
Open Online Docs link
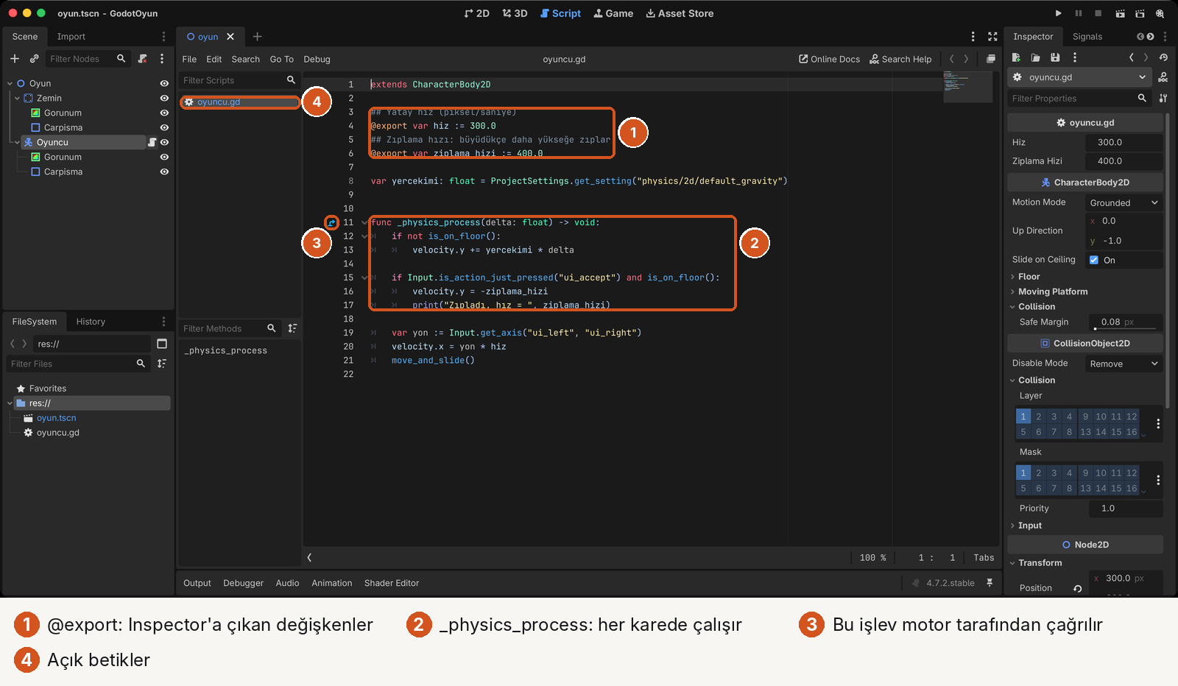[830, 60]
